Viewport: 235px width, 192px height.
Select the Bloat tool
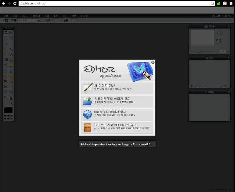click(6, 92)
